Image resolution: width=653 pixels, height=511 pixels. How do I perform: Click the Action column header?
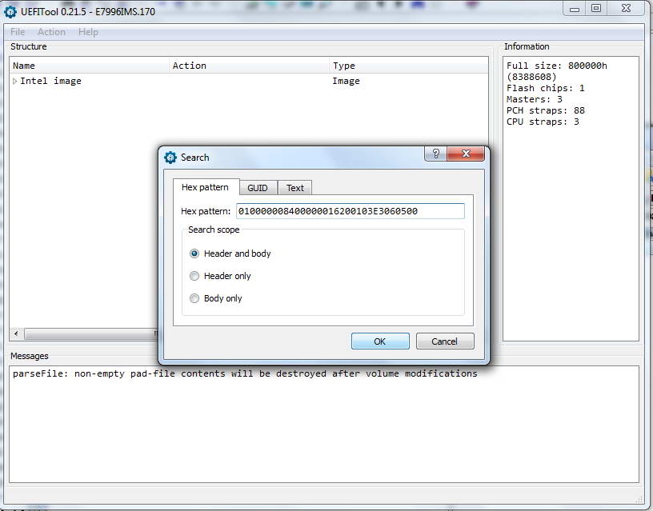click(249, 66)
